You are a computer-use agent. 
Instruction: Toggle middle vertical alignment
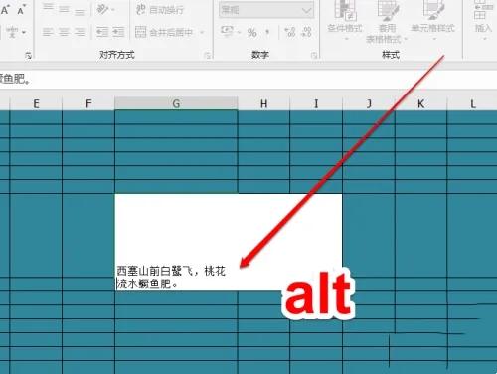[64, 9]
